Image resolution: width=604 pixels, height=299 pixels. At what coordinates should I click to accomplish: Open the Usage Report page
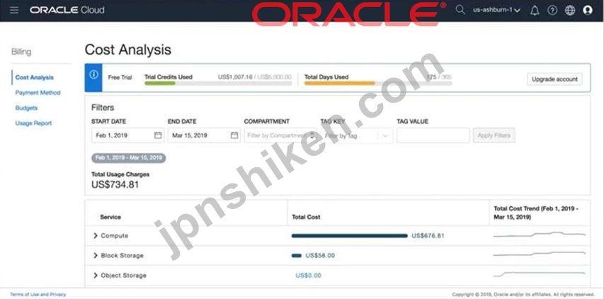pyautogui.click(x=33, y=123)
